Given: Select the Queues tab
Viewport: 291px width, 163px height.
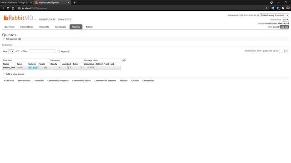Looking at the screenshot, I should 76,27.
